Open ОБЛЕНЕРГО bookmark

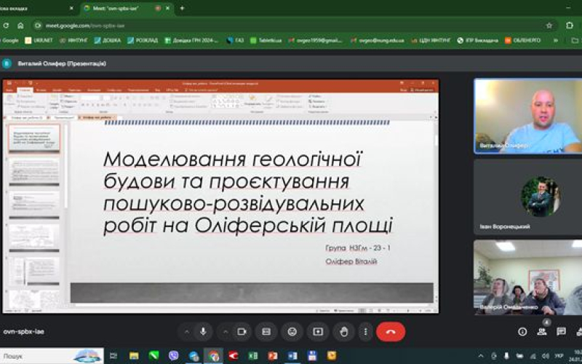[523, 41]
